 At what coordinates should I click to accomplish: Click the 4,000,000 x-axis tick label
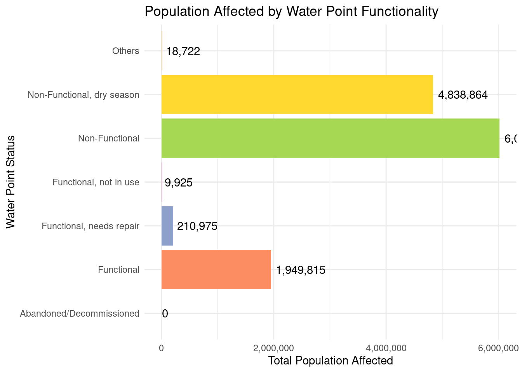[386, 348]
